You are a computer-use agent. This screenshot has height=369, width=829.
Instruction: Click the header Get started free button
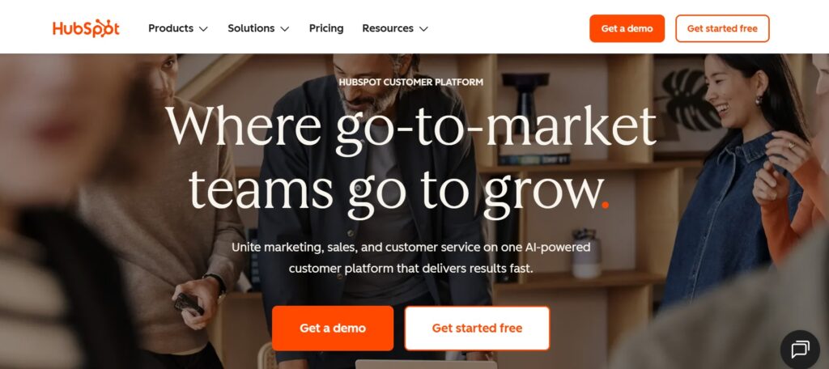pyautogui.click(x=722, y=28)
